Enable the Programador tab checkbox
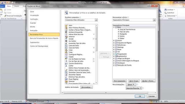Screen dimensions: 185x104 coord(116,54)
